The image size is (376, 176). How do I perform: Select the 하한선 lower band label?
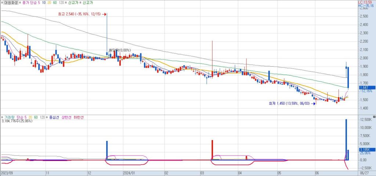(x=79, y=117)
